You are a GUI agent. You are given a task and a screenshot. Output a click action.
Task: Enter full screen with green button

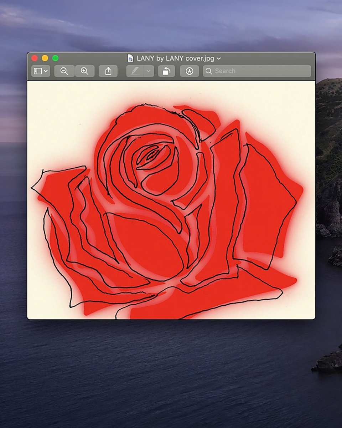click(55, 58)
